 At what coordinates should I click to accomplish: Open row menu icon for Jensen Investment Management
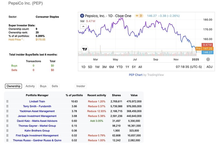coord(7,116)
